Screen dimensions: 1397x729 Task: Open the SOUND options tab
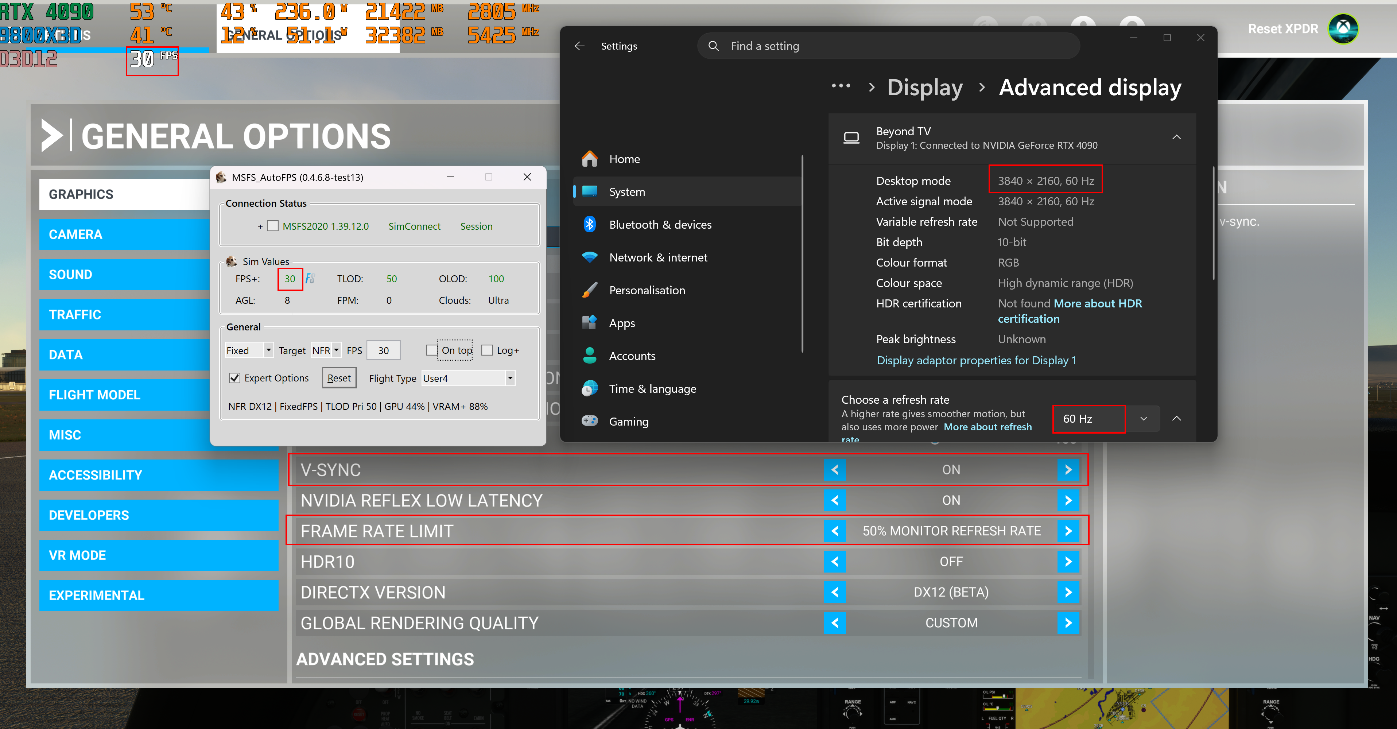point(125,275)
